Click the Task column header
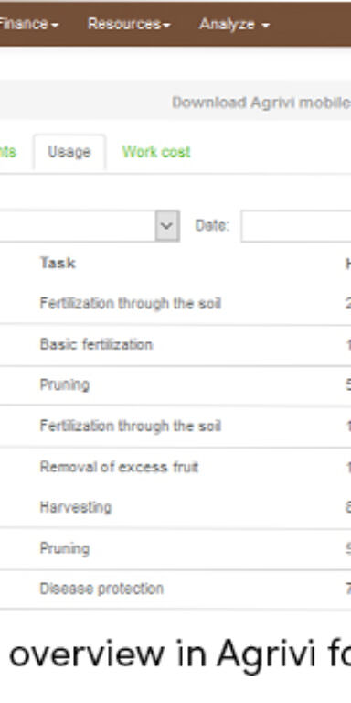This screenshot has width=351, height=703. (x=58, y=263)
